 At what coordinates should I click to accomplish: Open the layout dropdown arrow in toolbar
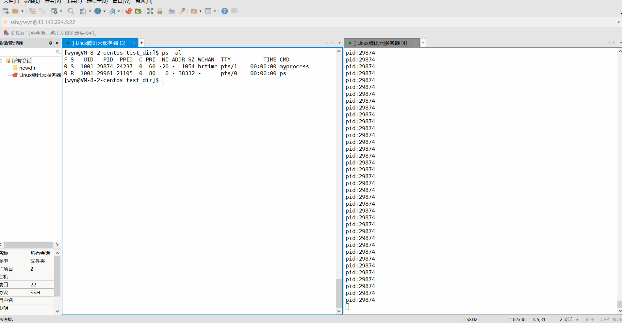215,11
